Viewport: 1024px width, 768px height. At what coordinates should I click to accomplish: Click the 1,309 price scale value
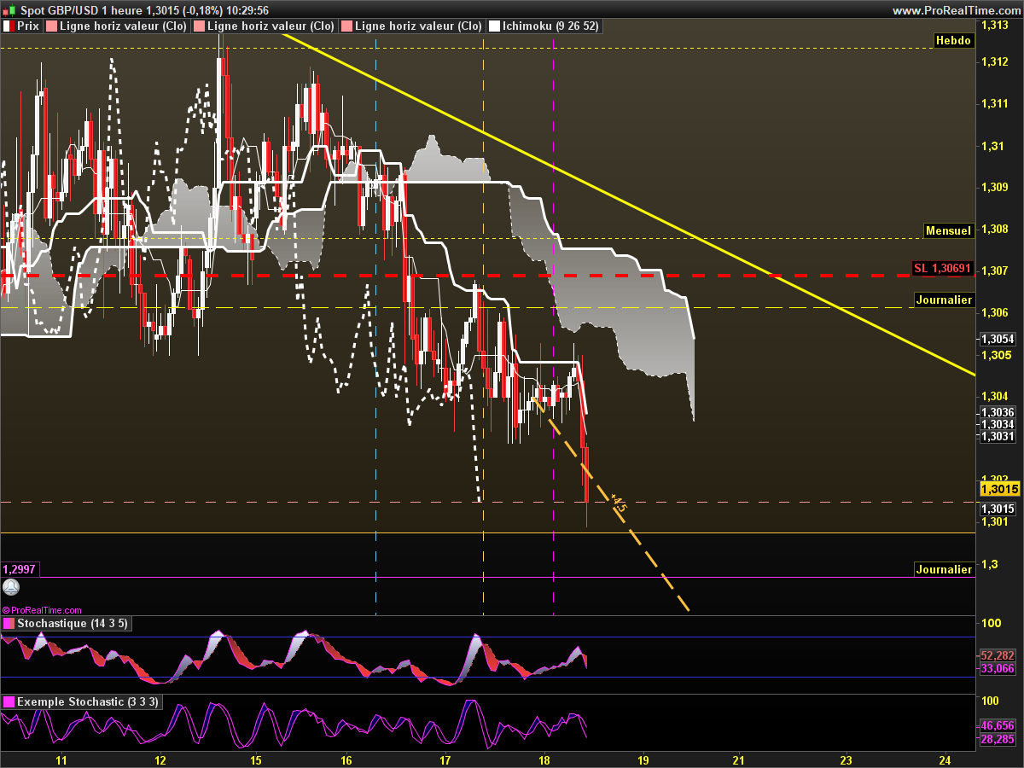click(x=993, y=187)
